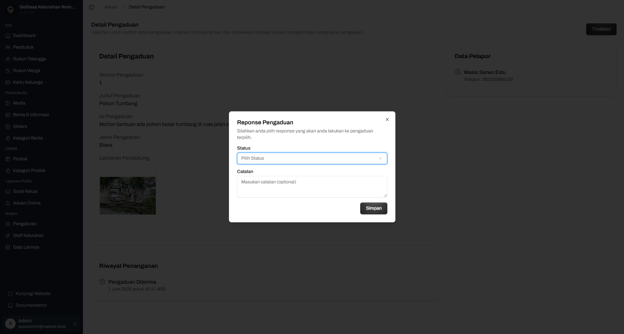Screen dimensions: 624x334
Task: Close the Reponse Pengaduan dialog
Action: point(387,119)
